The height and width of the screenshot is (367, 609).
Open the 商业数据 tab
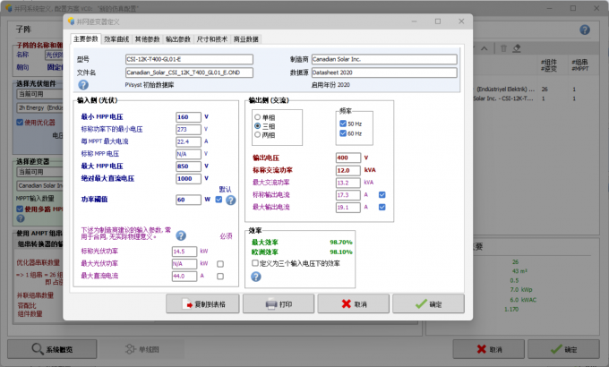coord(246,39)
